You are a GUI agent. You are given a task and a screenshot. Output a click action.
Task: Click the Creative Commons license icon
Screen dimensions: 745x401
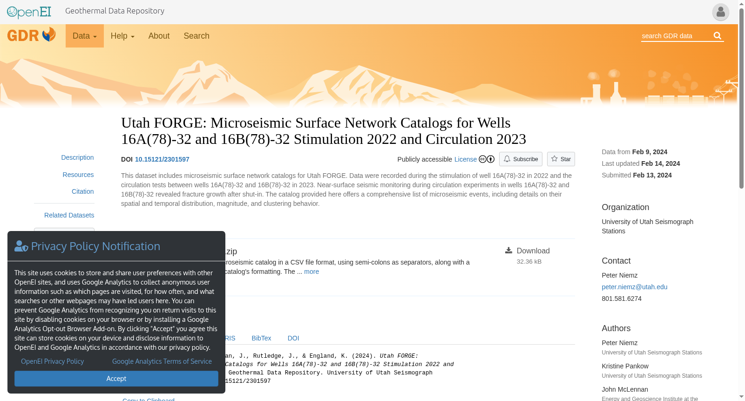coord(487,159)
